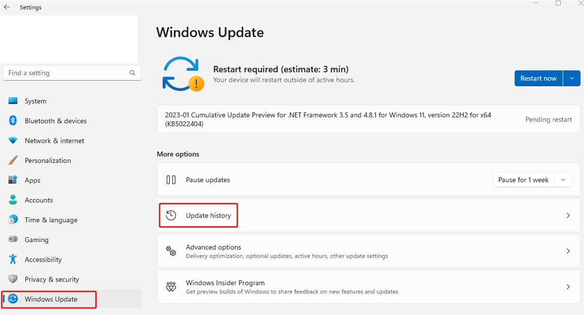This screenshot has width=584, height=315.
Task: Click the Accessibility figure icon
Action: point(13,259)
